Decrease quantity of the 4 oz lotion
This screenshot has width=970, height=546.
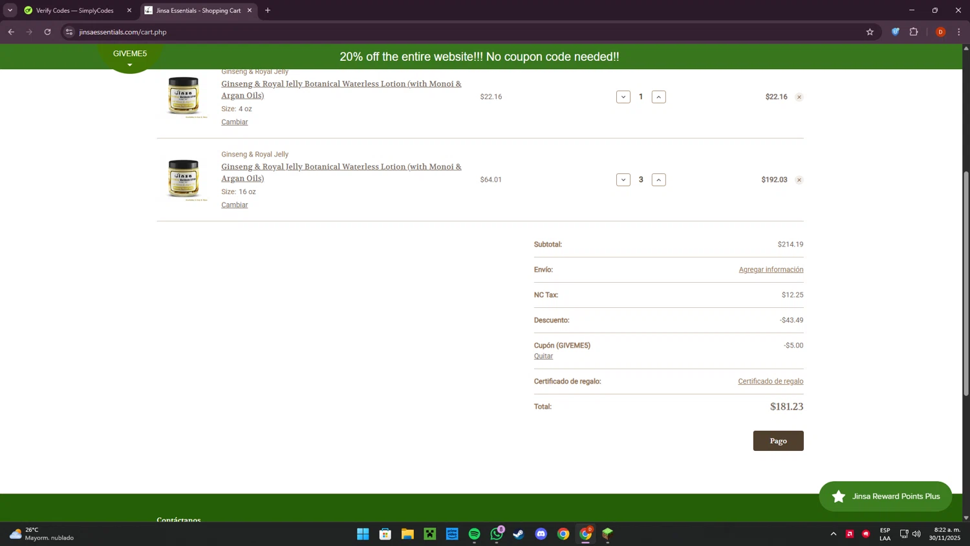coord(623,97)
